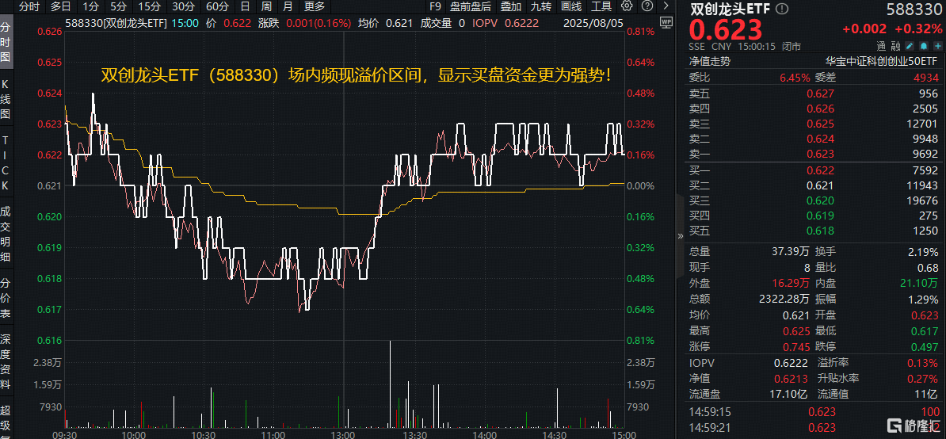
Task: Click the 叠加 overlay button
Action: pyautogui.click(x=511, y=6)
